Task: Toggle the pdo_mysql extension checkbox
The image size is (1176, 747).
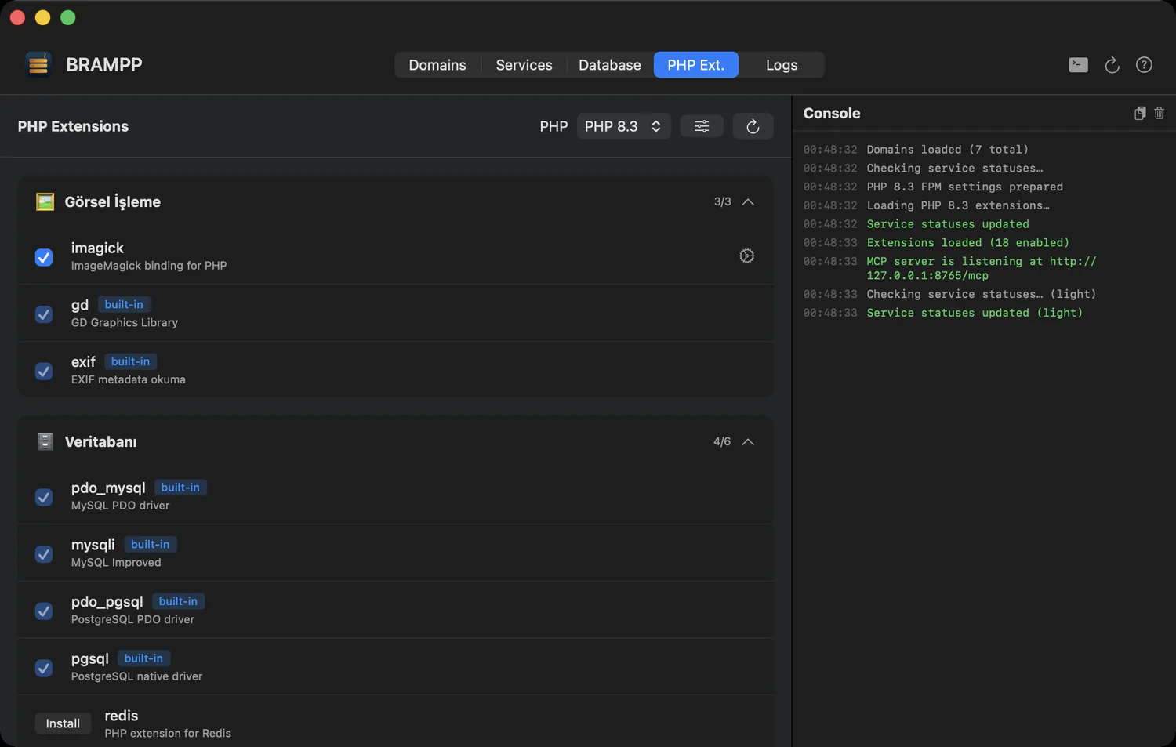Action: point(44,497)
